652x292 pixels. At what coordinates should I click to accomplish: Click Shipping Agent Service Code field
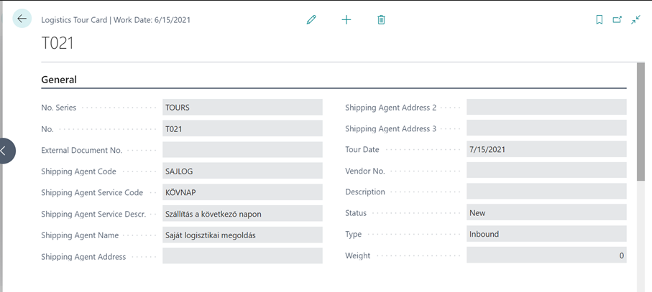[242, 193]
